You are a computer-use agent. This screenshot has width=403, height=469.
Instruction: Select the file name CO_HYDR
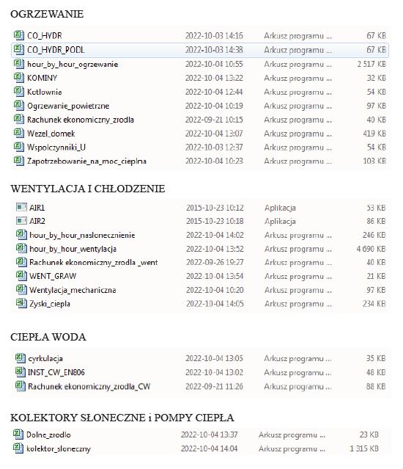(x=45, y=35)
